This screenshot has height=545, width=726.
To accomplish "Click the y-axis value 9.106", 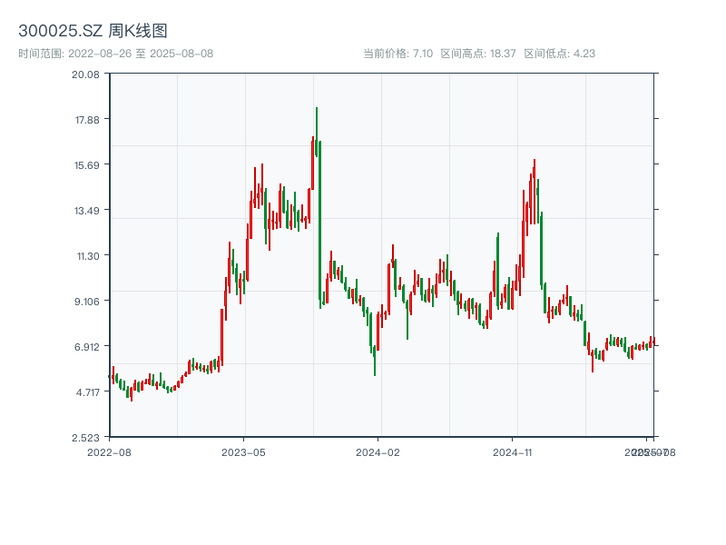I will [87, 302].
